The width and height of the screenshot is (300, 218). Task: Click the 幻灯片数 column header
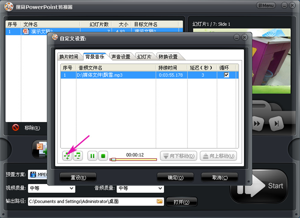96,24
